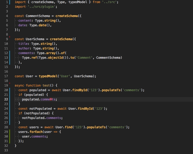Image resolution: width=193 pixels, height=154 pixels.
Task: Click the 'find' method call on line 28
Action: point(68,127)
